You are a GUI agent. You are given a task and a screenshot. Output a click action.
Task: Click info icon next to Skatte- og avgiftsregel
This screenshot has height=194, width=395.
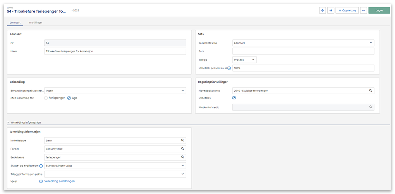(x=41, y=166)
